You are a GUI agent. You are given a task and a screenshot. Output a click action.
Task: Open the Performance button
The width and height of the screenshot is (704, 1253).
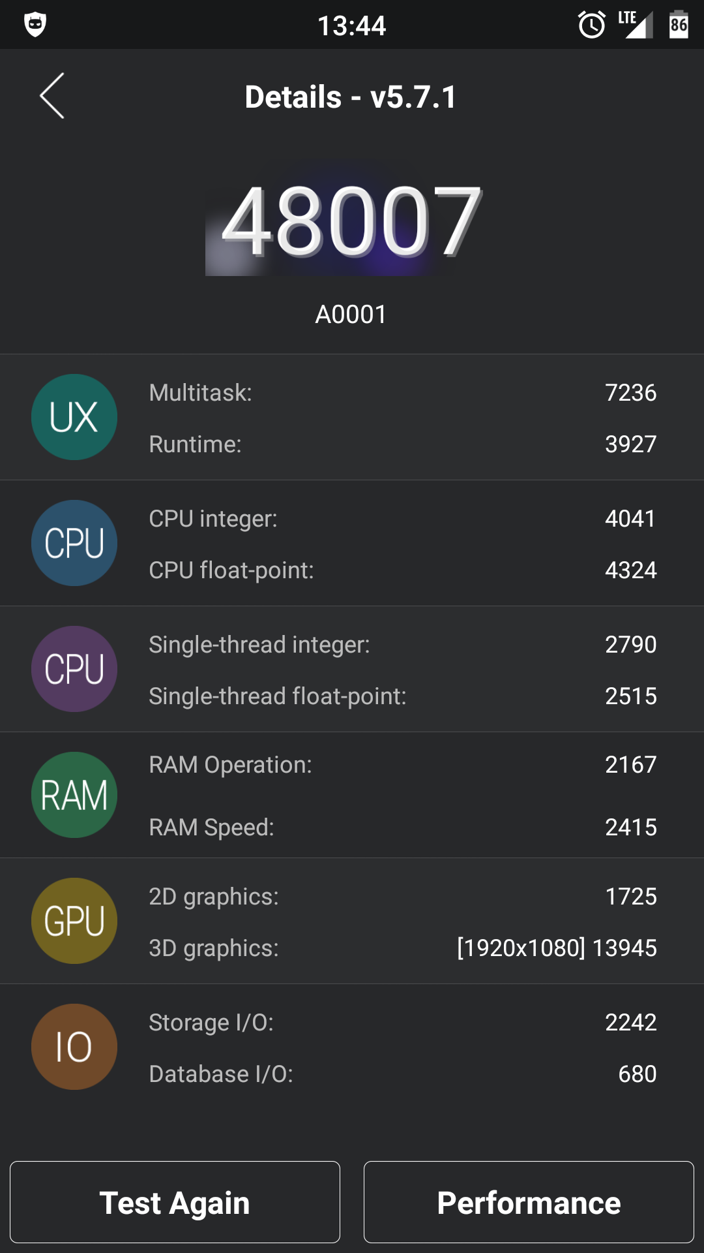[x=529, y=1202]
